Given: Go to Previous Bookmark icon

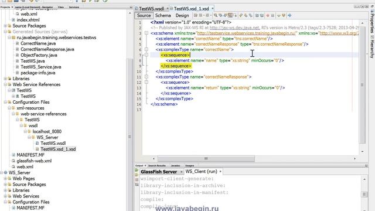Looking at the screenshot, I should (241, 15).
